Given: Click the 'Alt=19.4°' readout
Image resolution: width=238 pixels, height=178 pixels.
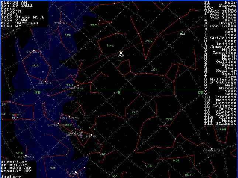Looking at the screenshot, I should tap(14, 162).
